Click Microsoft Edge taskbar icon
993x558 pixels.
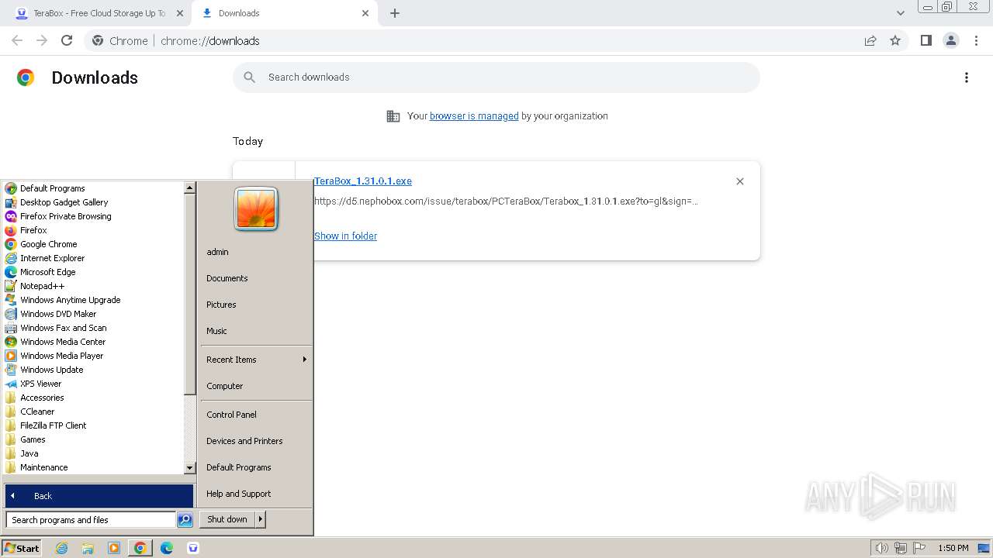pyautogui.click(x=167, y=548)
